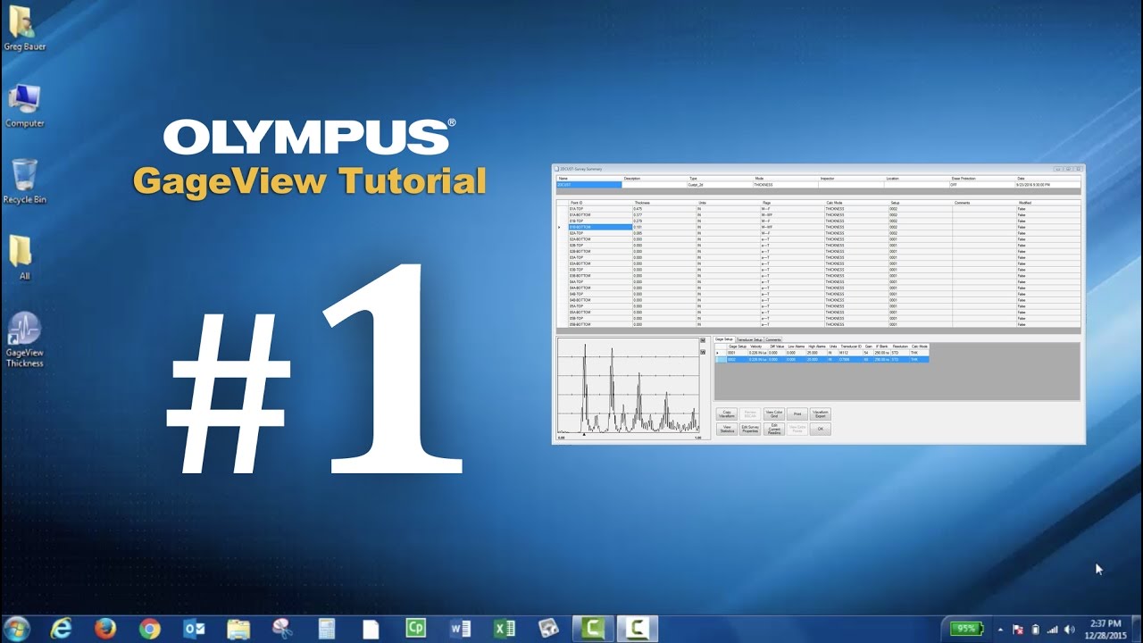
Task: Open the Greg Bauer user folder icon
Action: [x=24, y=28]
